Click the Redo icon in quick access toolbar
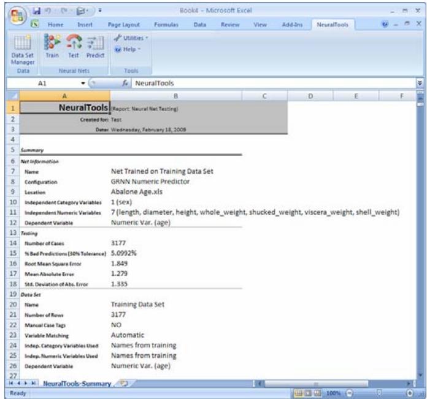 coord(64,11)
